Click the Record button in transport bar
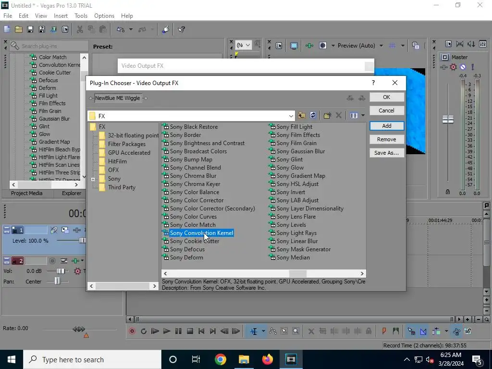 pos(132,331)
